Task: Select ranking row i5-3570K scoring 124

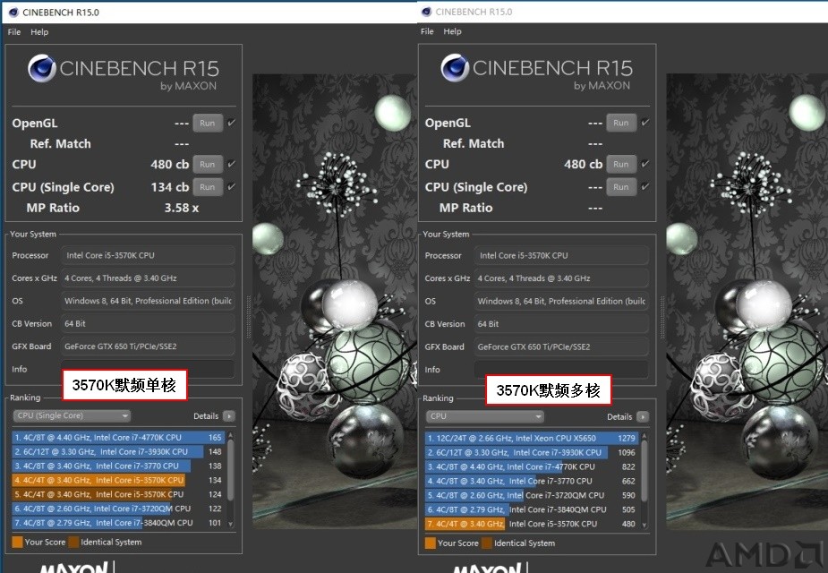Action: click(x=119, y=494)
